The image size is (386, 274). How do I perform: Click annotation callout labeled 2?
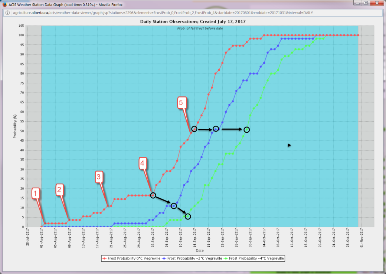[x=59, y=190]
